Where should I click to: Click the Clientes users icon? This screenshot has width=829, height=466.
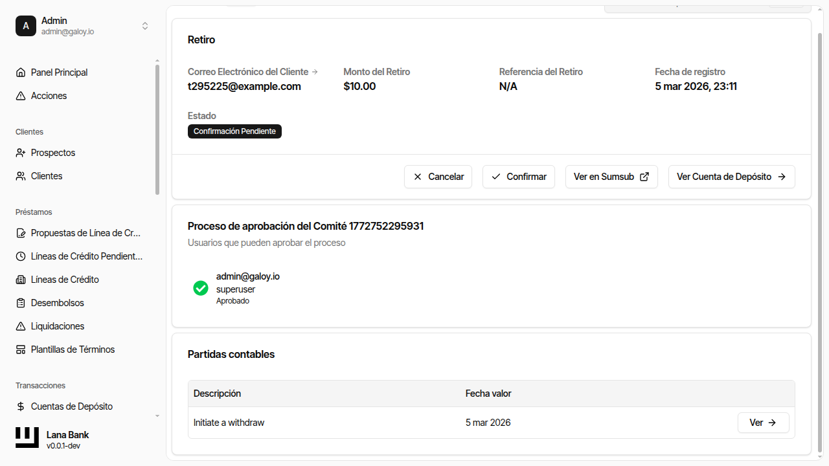[x=21, y=176]
